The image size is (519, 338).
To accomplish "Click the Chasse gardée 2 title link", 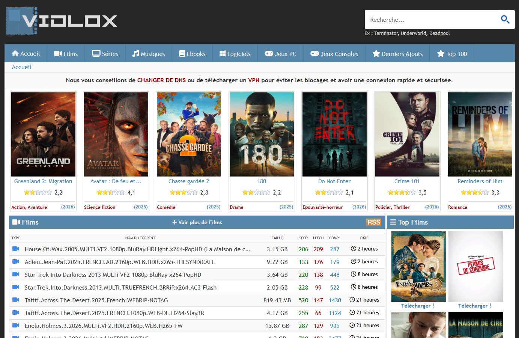I will 189,181.
